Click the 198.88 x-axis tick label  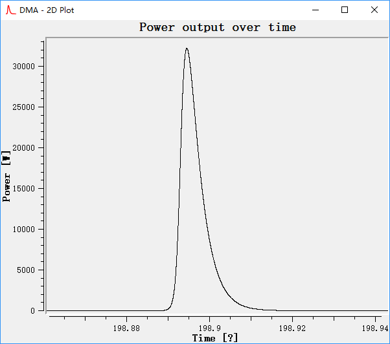click(126, 328)
